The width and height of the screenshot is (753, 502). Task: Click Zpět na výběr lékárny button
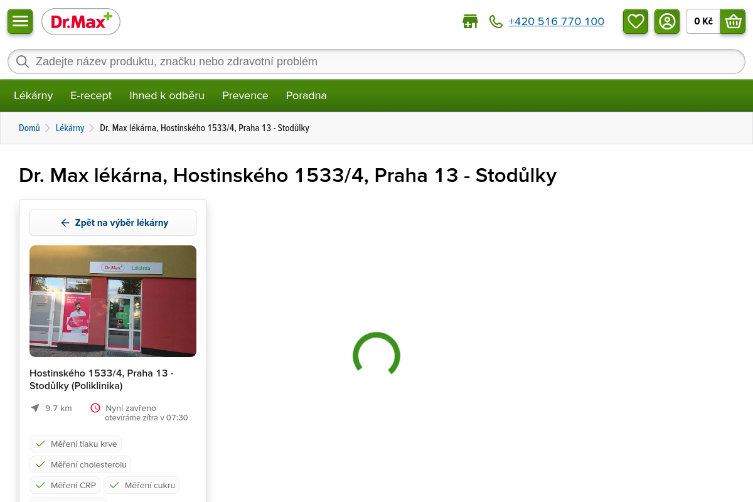point(113,223)
